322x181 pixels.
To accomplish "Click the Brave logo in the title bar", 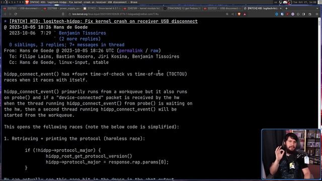I will coord(27,2).
